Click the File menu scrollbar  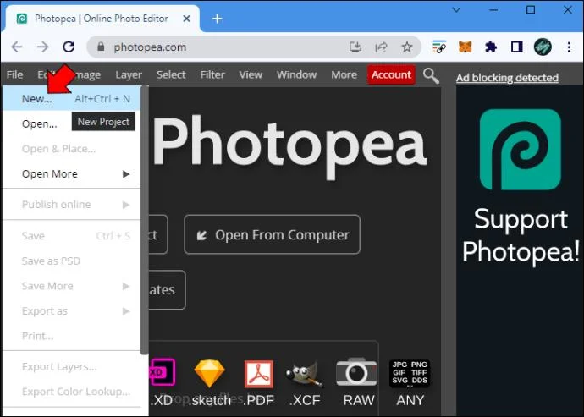(144, 221)
